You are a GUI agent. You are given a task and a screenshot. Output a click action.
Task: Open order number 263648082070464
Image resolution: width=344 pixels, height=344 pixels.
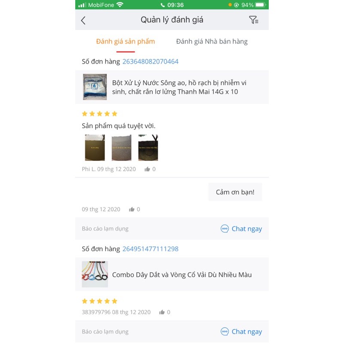[x=150, y=61]
